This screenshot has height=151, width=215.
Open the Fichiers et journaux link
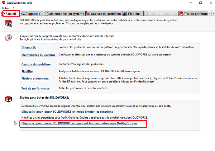(x=35, y=79)
